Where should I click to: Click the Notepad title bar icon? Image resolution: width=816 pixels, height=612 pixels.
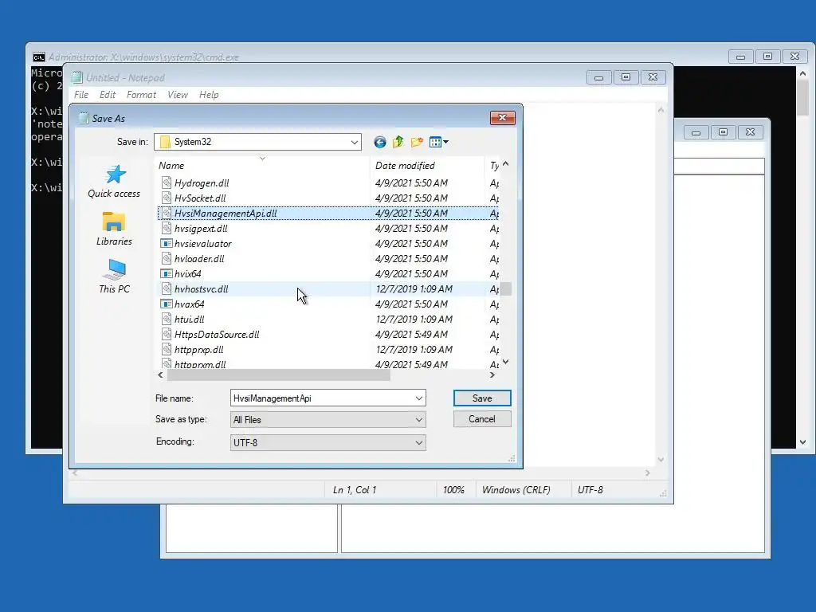tap(77, 77)
